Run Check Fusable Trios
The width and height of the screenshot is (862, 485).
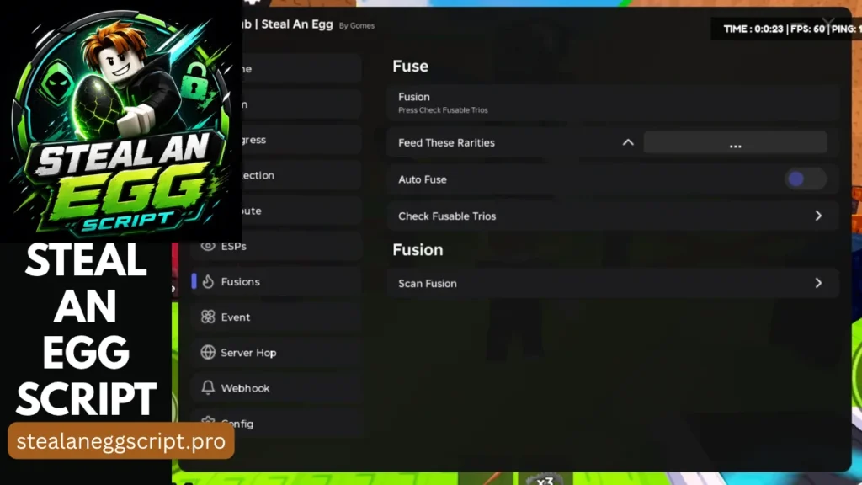click(x=613, y=216)
